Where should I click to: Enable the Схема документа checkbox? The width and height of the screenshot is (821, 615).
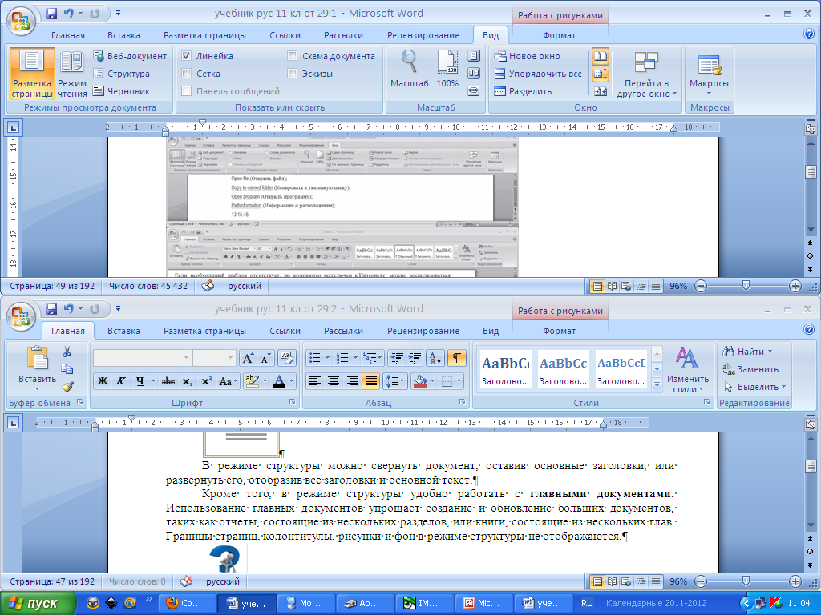point(292,56)
